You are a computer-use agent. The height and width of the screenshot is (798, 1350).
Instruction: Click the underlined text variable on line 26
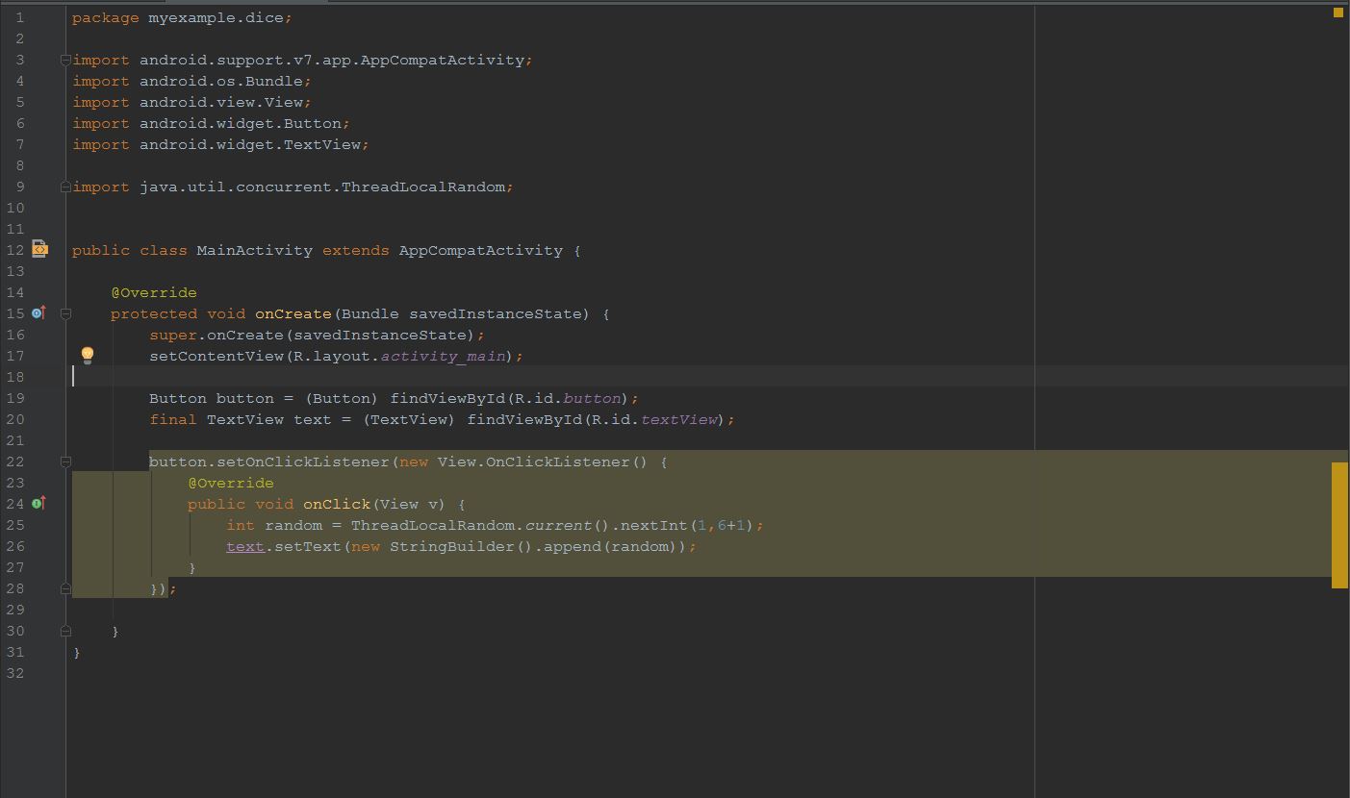tap(245, 546)
